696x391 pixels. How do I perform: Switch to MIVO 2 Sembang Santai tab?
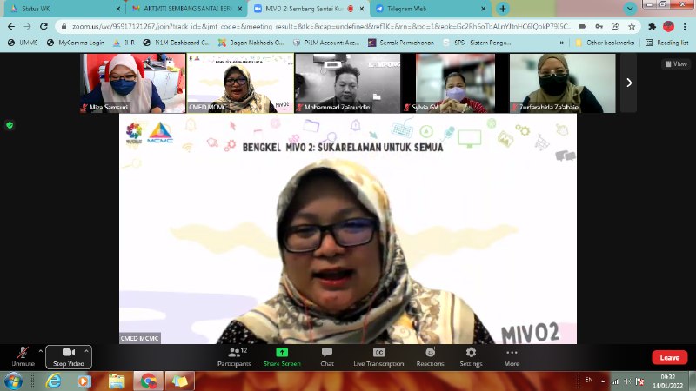coord(309,9)
